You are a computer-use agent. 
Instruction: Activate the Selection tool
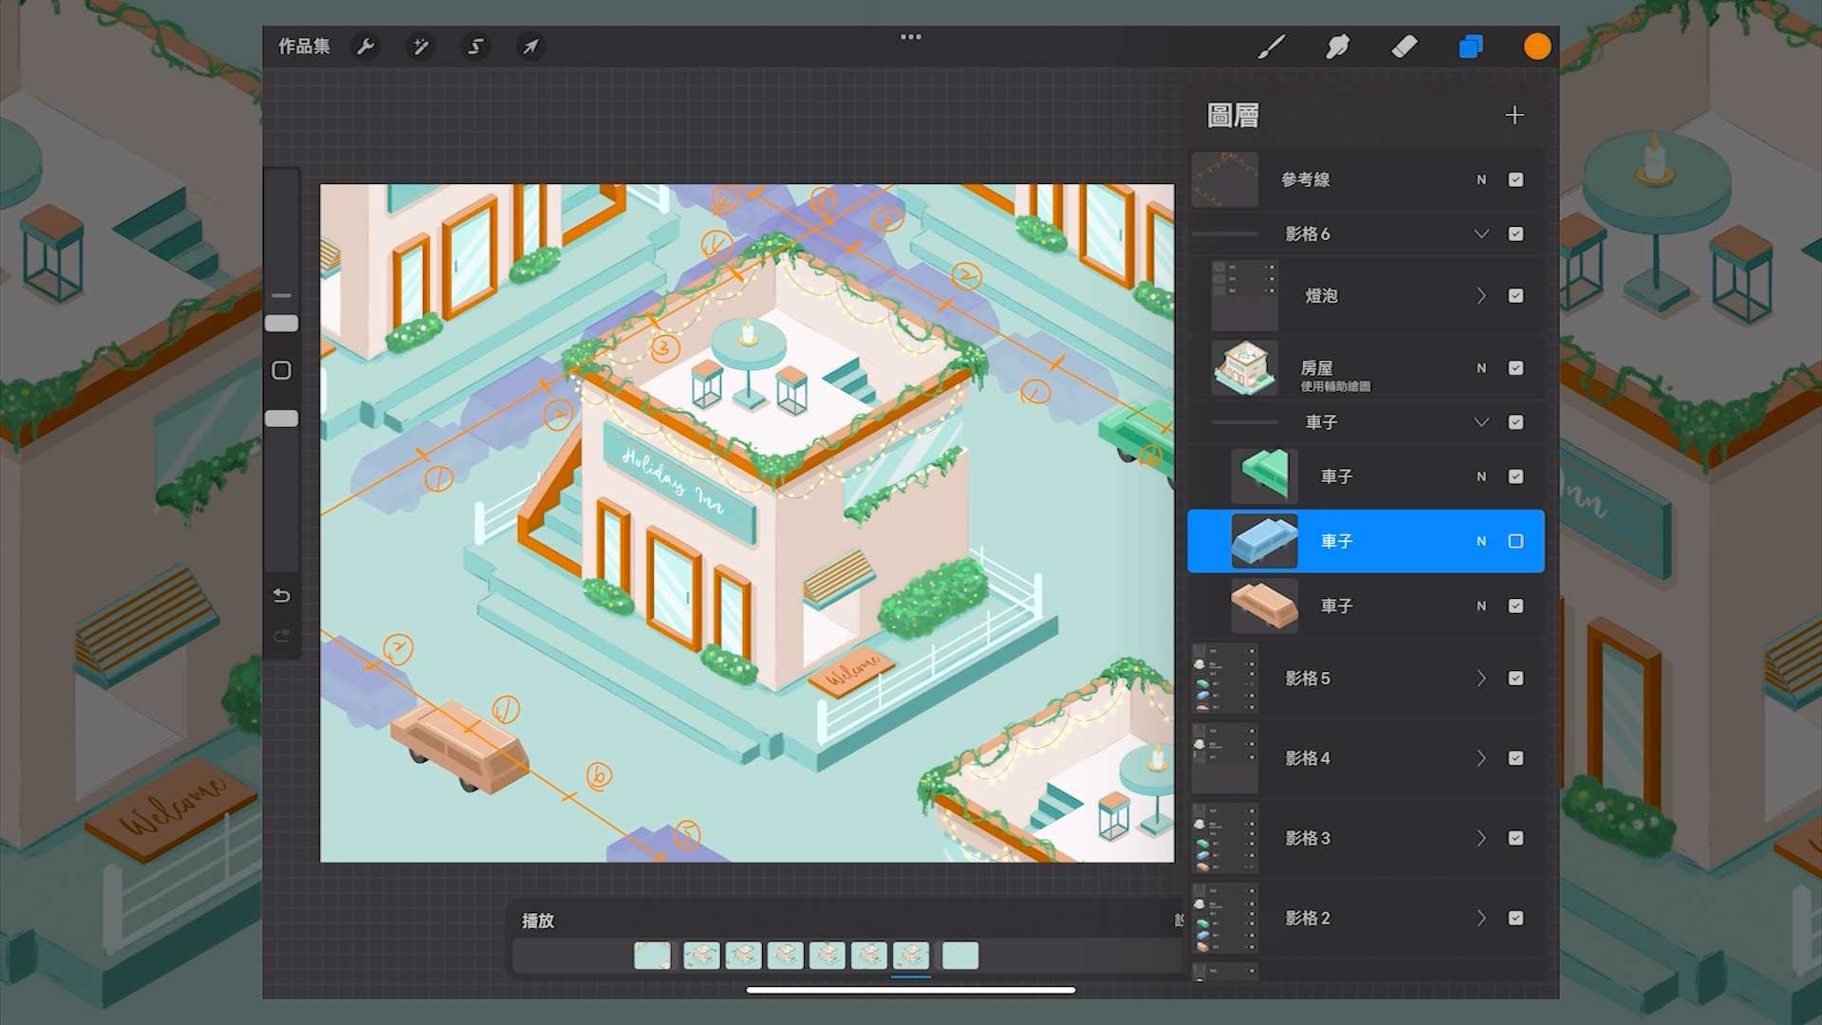[475, 47]
